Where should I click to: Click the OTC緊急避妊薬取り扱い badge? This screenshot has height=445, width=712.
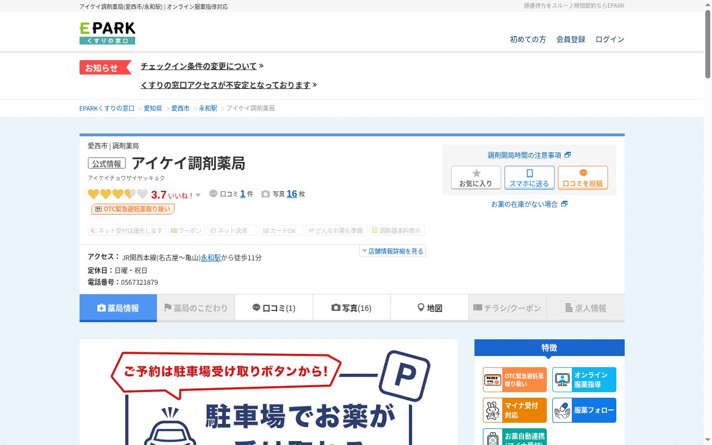[133, 209]
